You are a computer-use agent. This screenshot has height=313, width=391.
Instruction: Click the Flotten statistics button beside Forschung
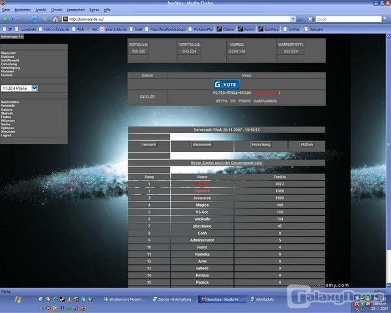coord(307,145)
